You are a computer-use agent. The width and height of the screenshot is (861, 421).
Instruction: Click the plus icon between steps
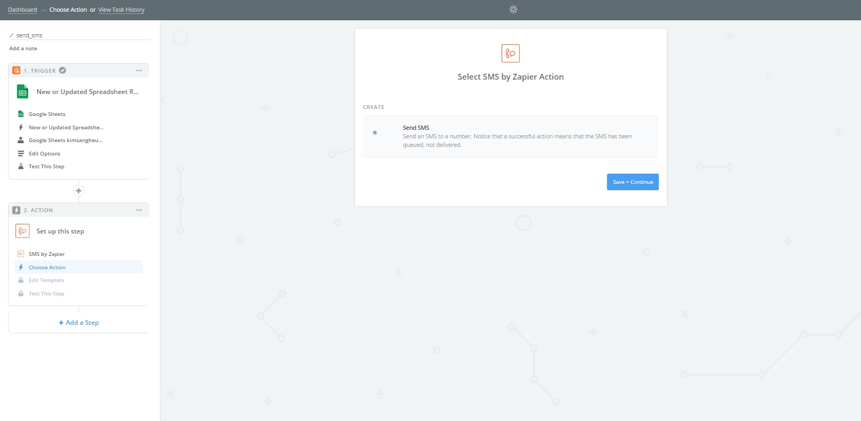[79, 191]
